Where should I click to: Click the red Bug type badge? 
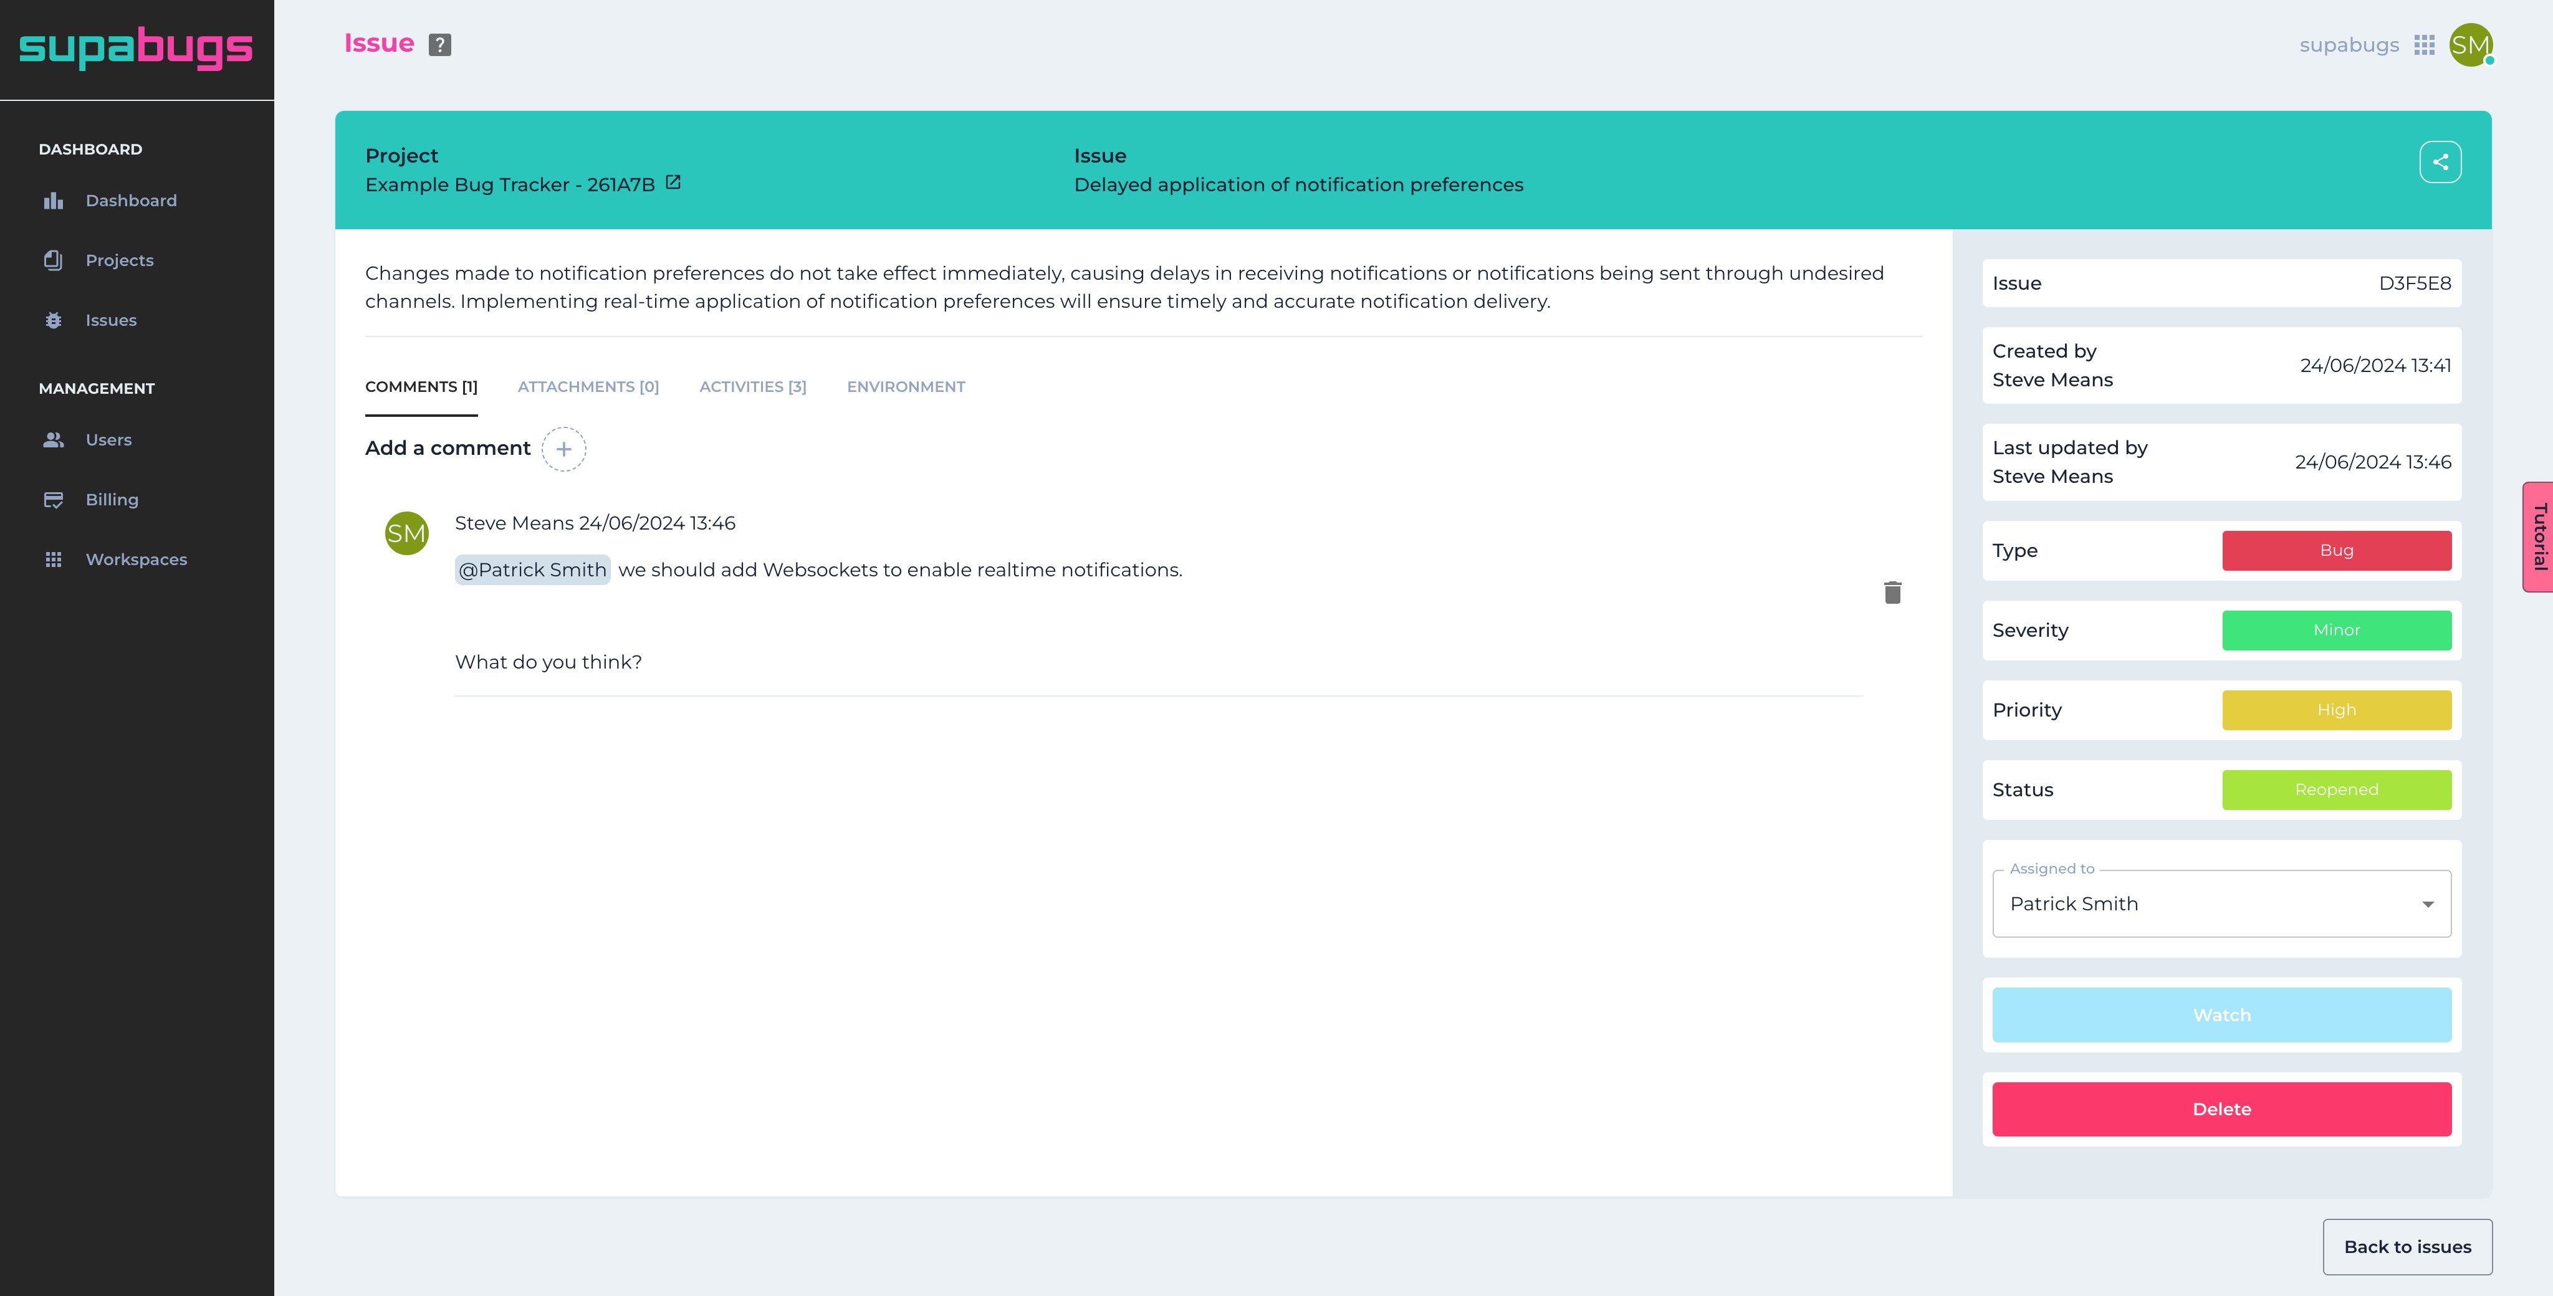tap(2336, 551)
